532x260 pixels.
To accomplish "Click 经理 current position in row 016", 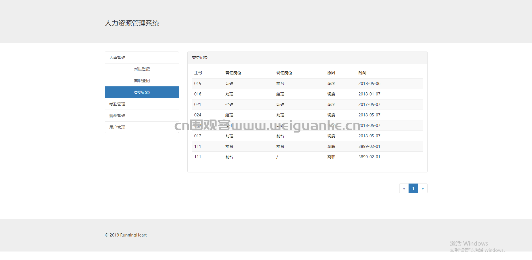I will (x=280, y=94).
